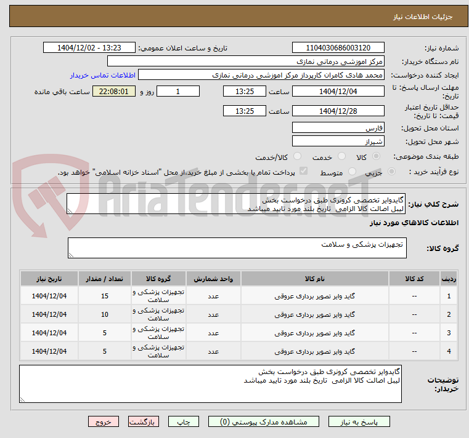Viewport: 469px width, 438px height.
Task: Click need date in row 4
Action: click(49, 351)
